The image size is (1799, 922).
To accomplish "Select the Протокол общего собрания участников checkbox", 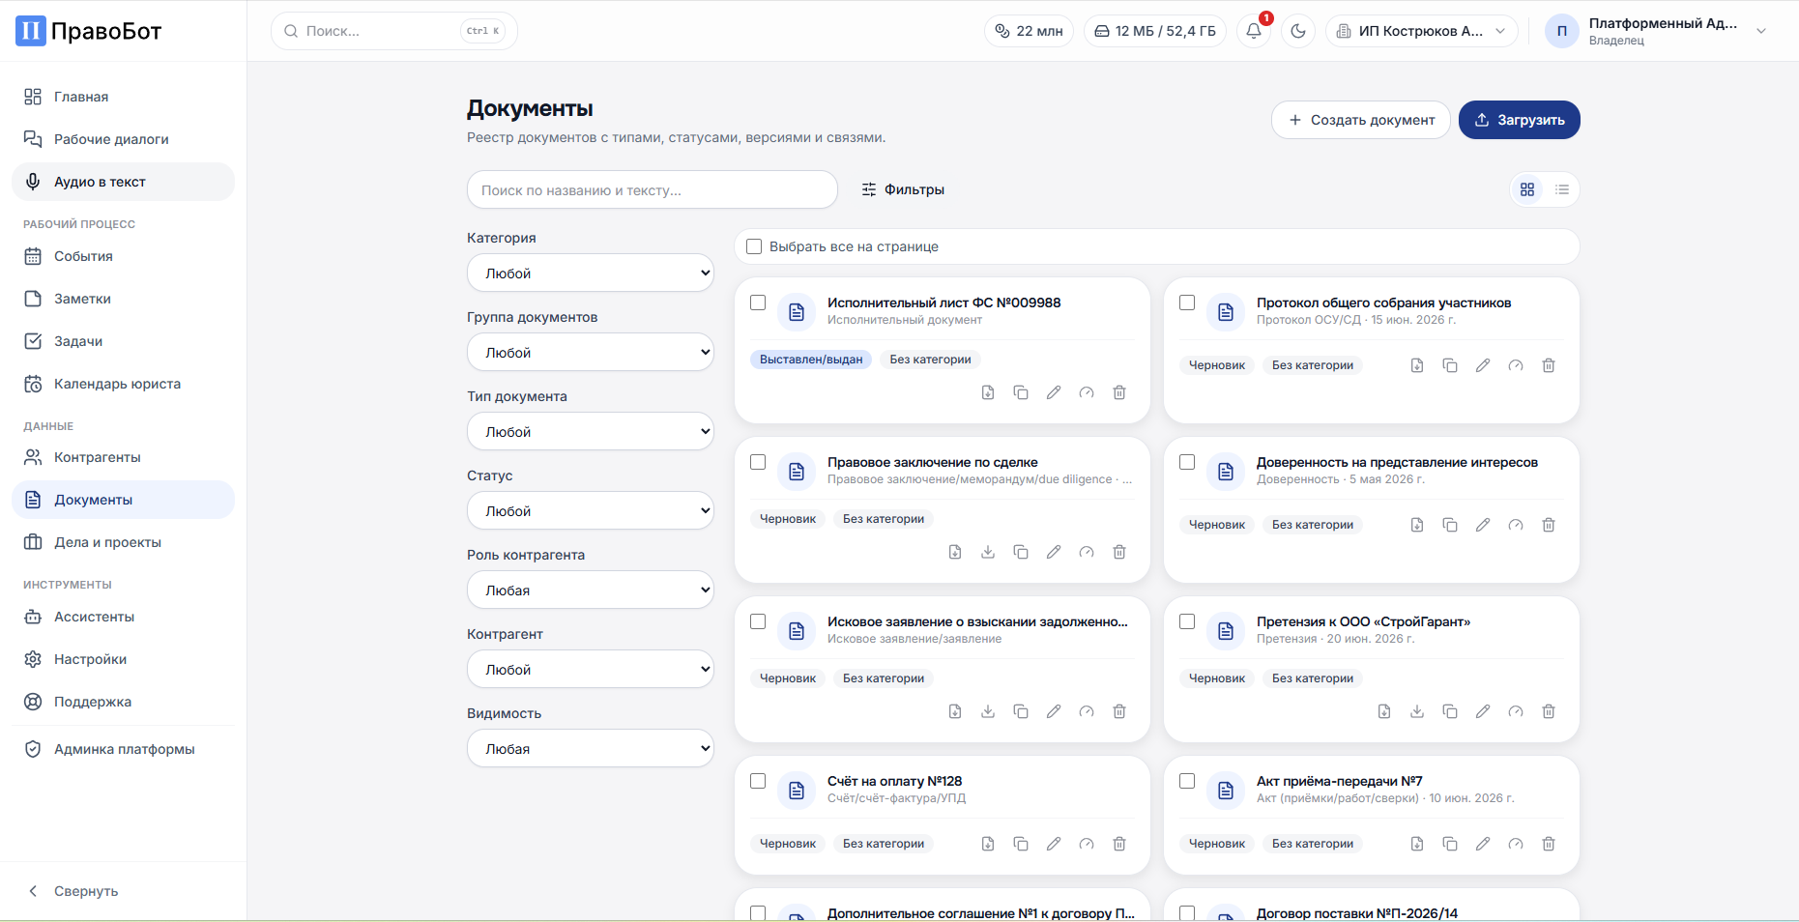I will tap(1187, 303).
